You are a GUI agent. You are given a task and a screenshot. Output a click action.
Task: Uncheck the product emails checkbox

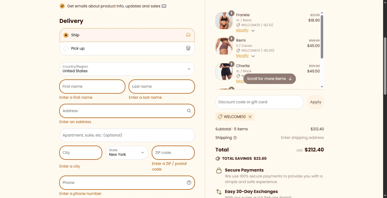pos(62,6)
